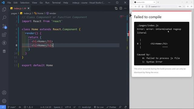
Task: Open Source Control view with pending changes
Action: click(4, 26)
